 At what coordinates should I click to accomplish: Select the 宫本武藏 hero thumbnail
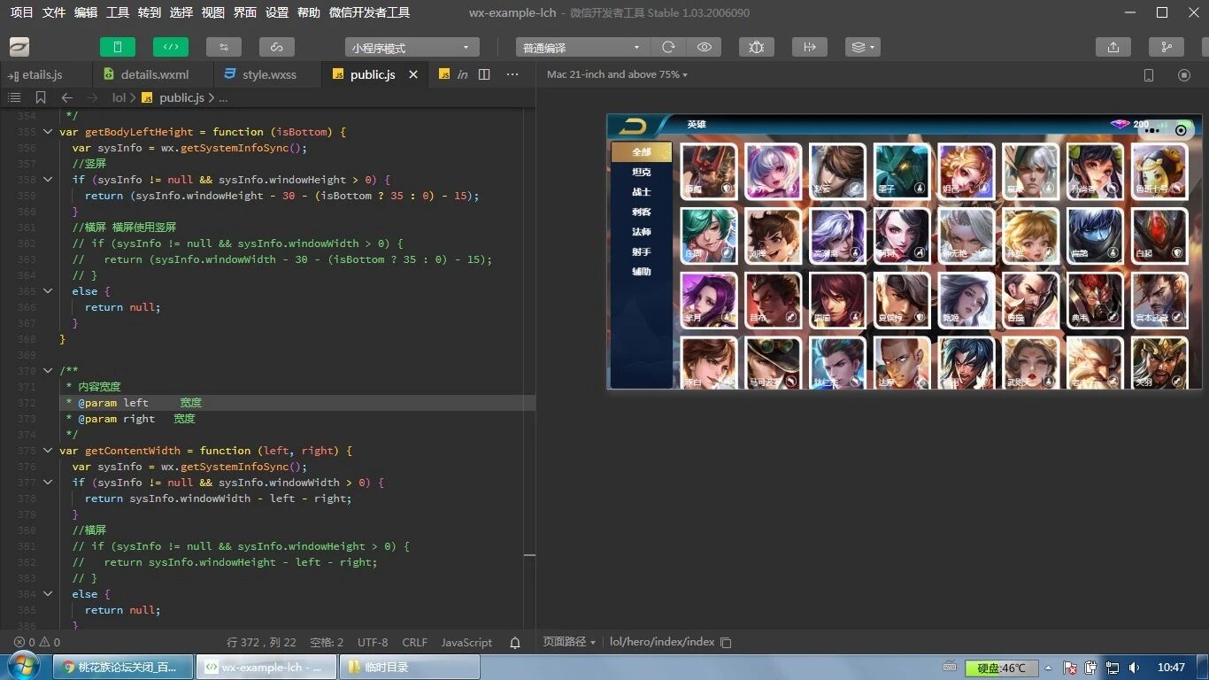point(1159,300)
